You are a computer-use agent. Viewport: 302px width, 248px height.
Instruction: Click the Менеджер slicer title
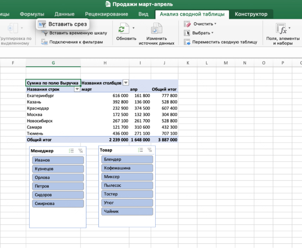42,151
